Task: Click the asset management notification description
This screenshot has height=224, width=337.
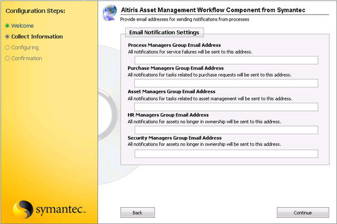Action: [x=210, y=99]
